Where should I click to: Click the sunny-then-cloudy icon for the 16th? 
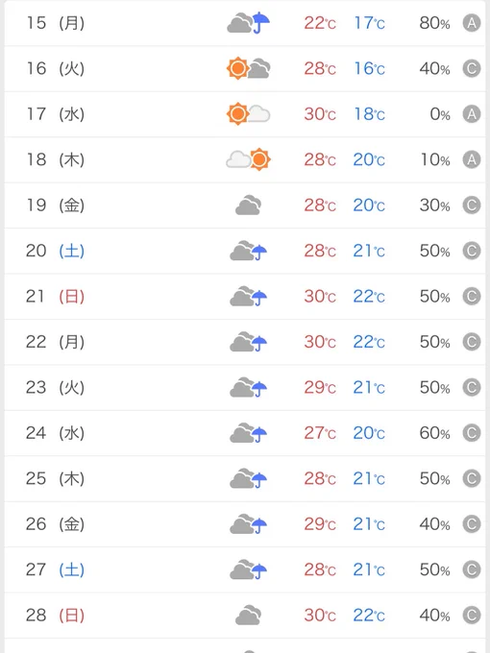point(248,68)
